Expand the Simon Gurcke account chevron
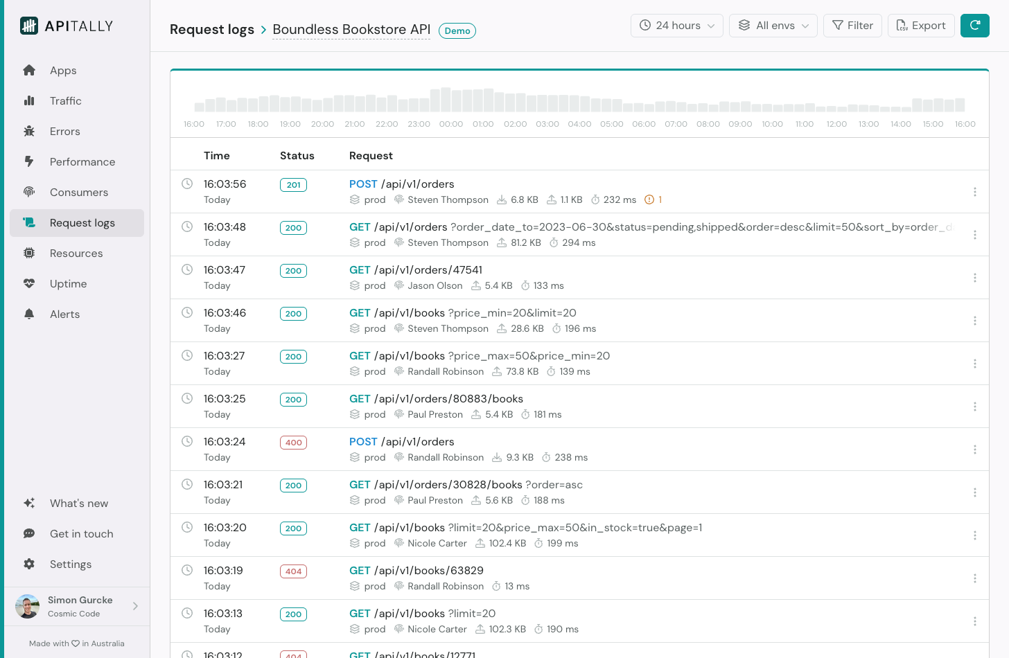This screenshot has width=1009, height=658. coord(135,607)
